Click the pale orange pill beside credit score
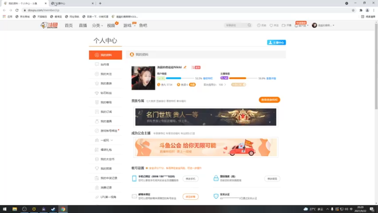The width and height of the screenshot is (378, 213). [x=239, y=85]
